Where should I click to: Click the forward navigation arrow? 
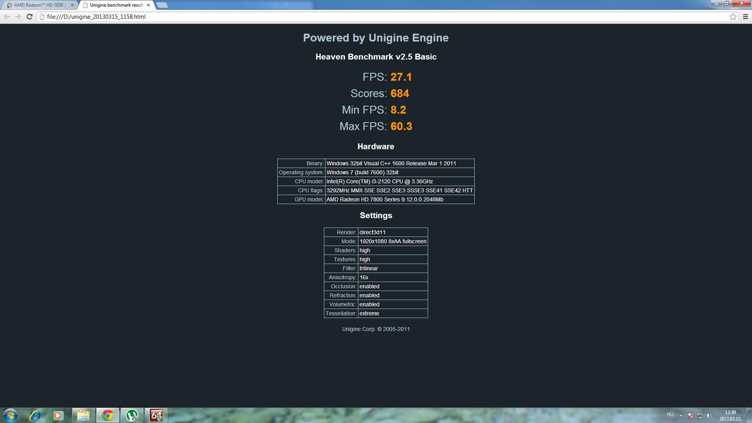(x=18, y=16)
